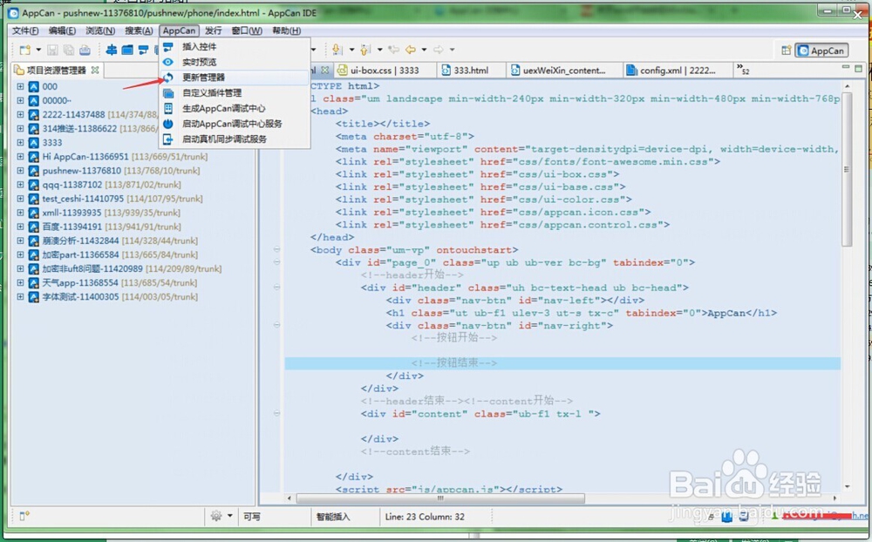Click the New file toolbar icon
This screenshot has width=872, height=542.
click(25, 50)
